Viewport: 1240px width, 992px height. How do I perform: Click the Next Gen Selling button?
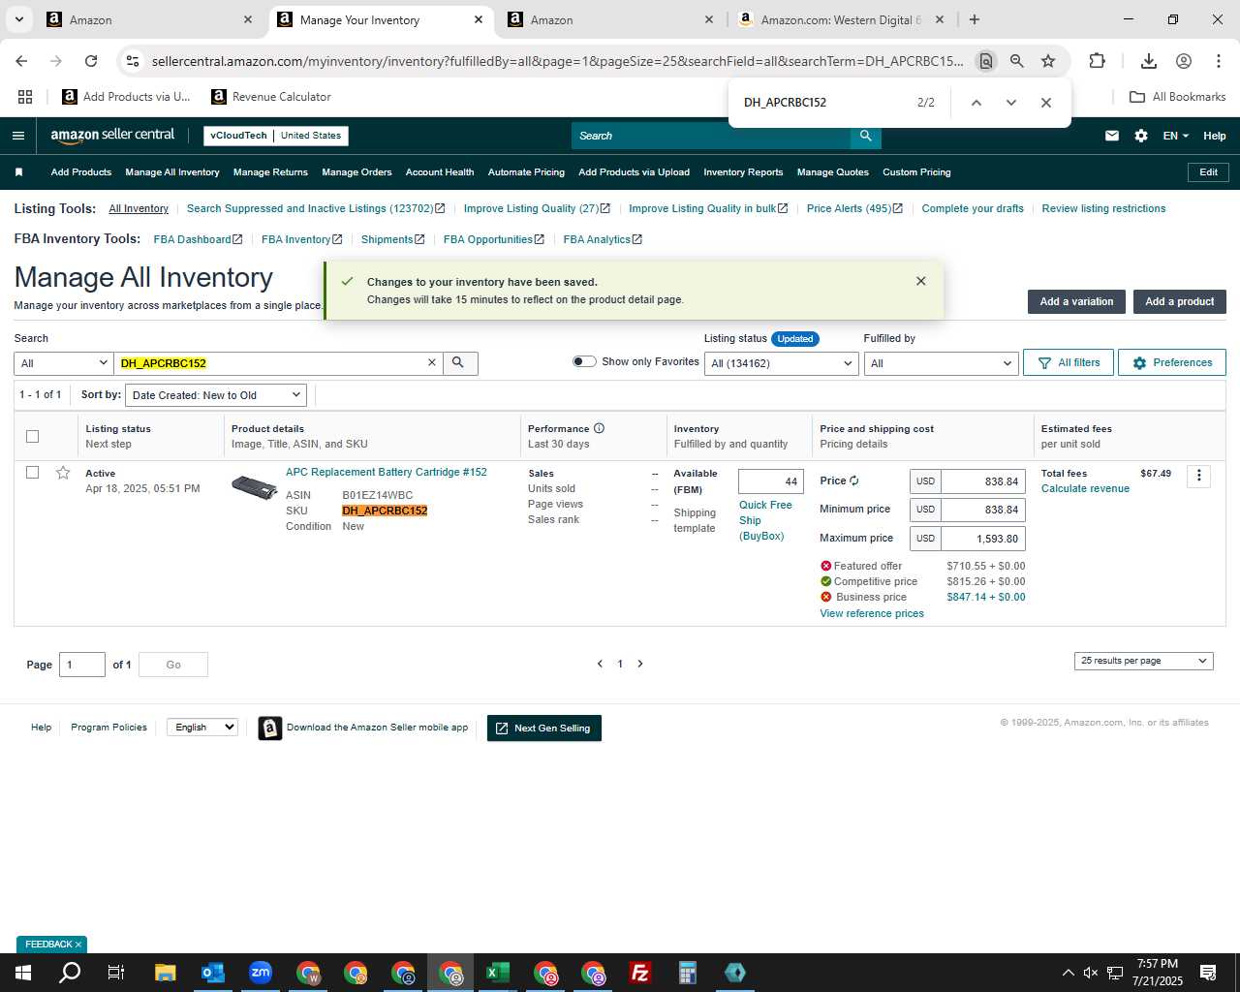pos(544,728)
